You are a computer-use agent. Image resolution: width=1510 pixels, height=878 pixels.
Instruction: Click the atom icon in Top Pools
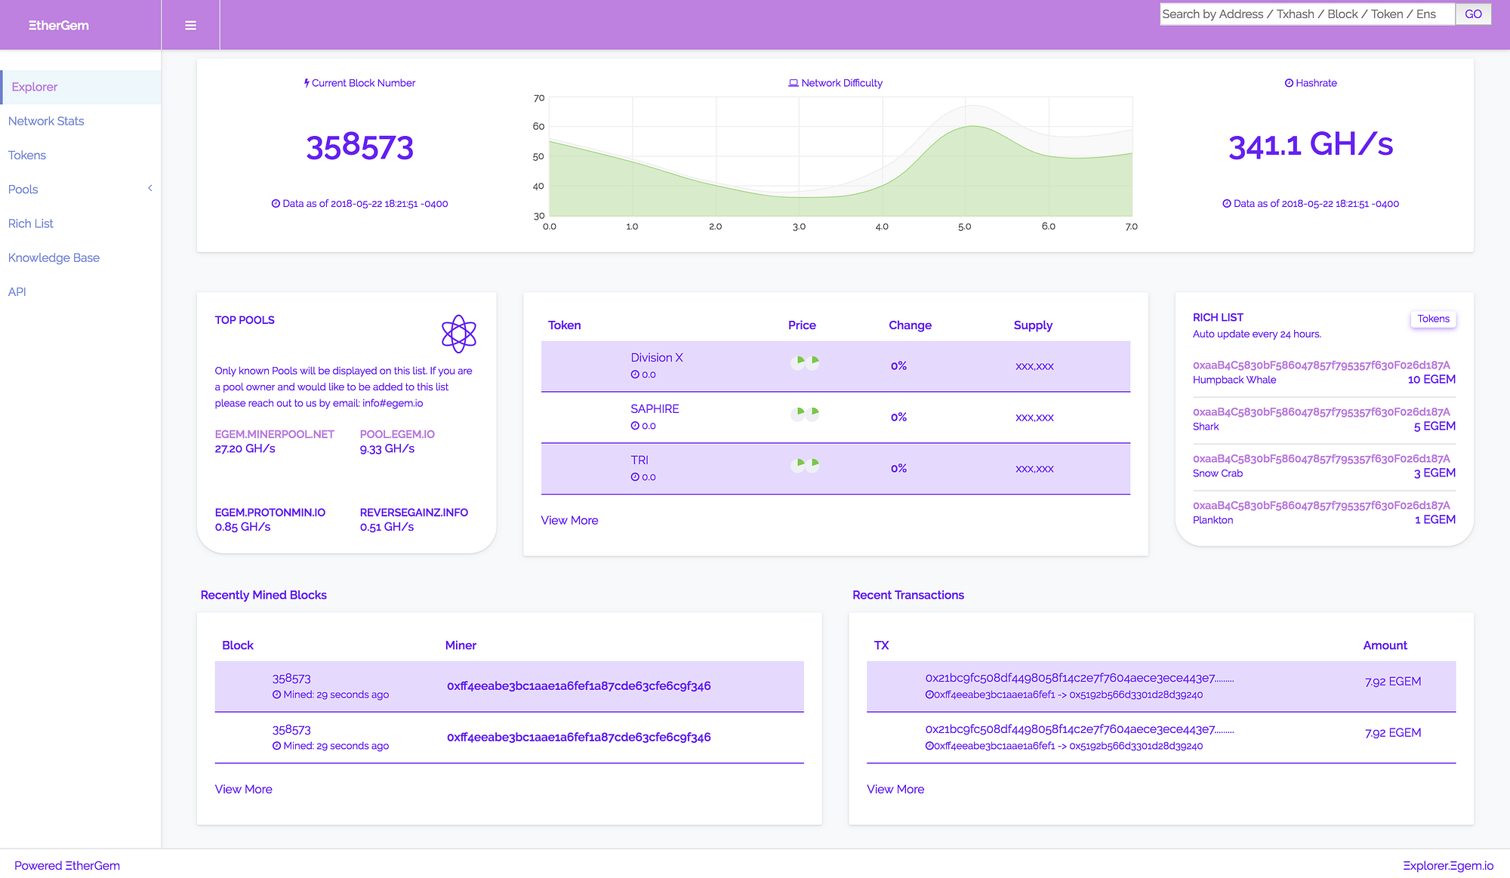coord(458,334)
